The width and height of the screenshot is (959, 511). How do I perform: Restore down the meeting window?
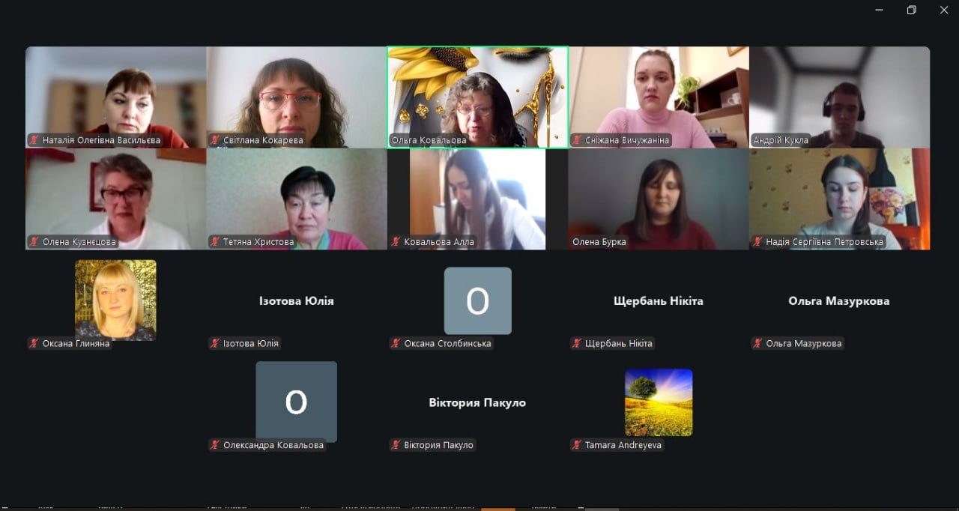911,10
